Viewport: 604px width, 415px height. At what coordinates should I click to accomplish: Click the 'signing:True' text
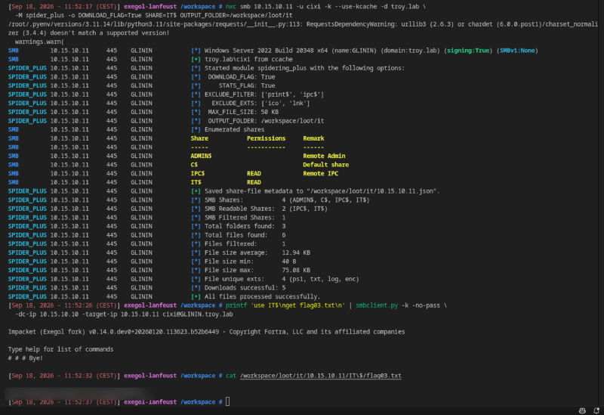tap(468, 51)
